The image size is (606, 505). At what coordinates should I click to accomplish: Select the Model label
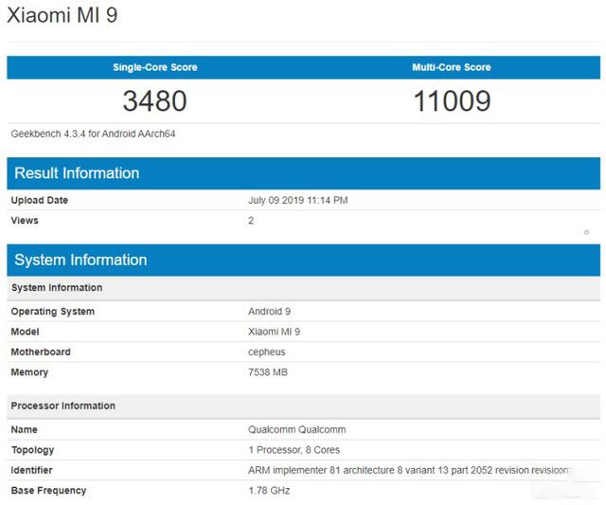26,332
